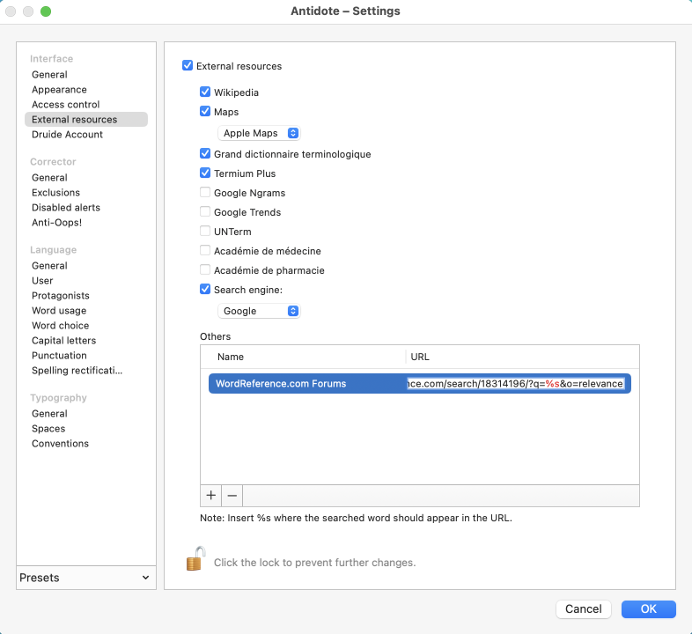Open the Google search engine dropdown
The height and width of the screenshot is (634, 692).
[x=260, y=311]
